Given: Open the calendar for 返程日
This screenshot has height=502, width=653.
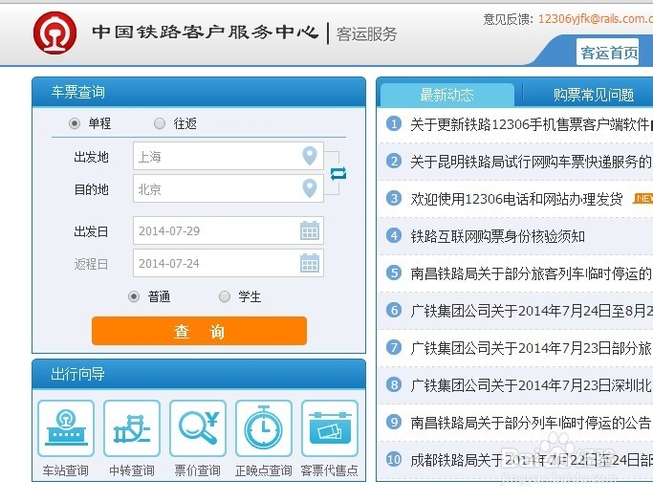Looking at the screenshot, I should coord(310,263).
